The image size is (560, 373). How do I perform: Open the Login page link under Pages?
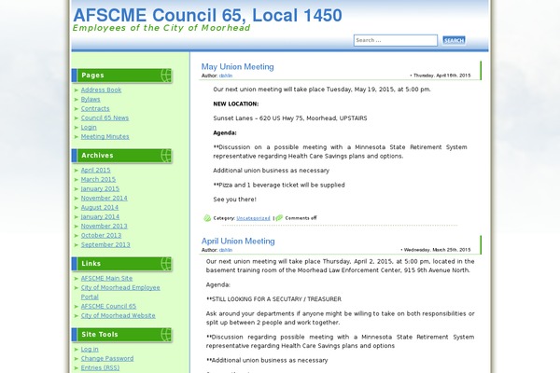(89, 127)
